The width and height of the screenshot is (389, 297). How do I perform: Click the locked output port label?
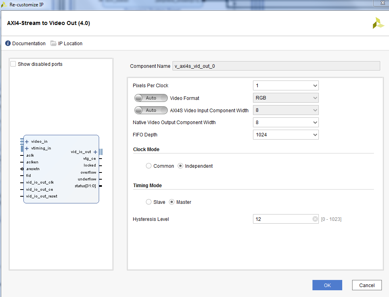(90, 165)
